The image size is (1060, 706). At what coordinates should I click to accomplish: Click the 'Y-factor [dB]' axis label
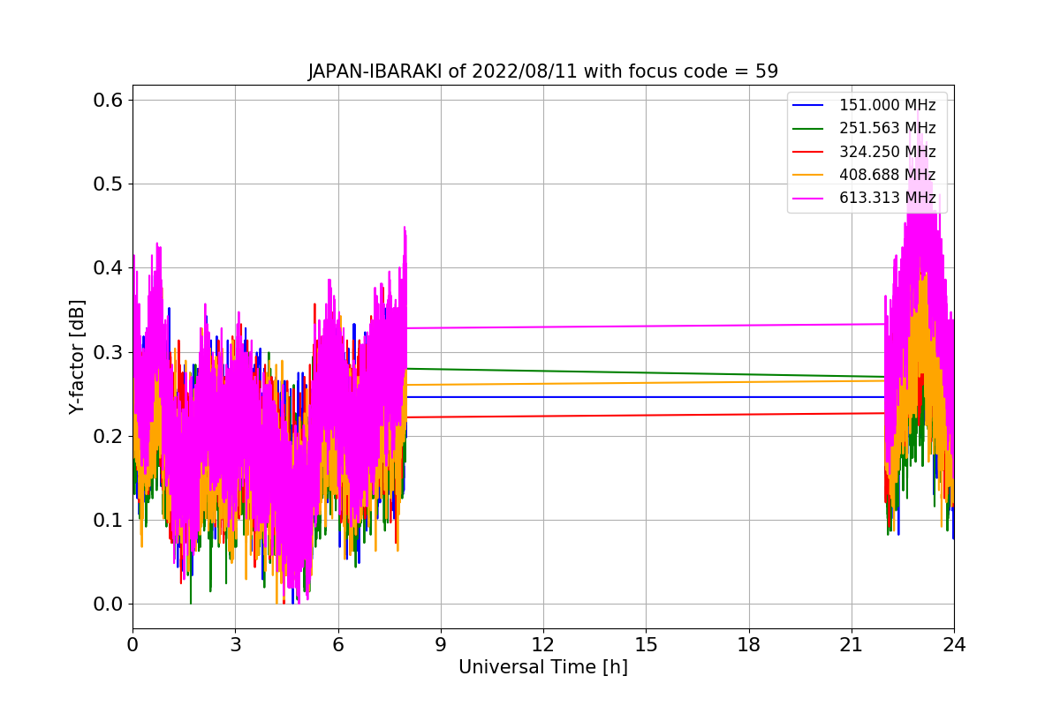(x=78, y=357)
